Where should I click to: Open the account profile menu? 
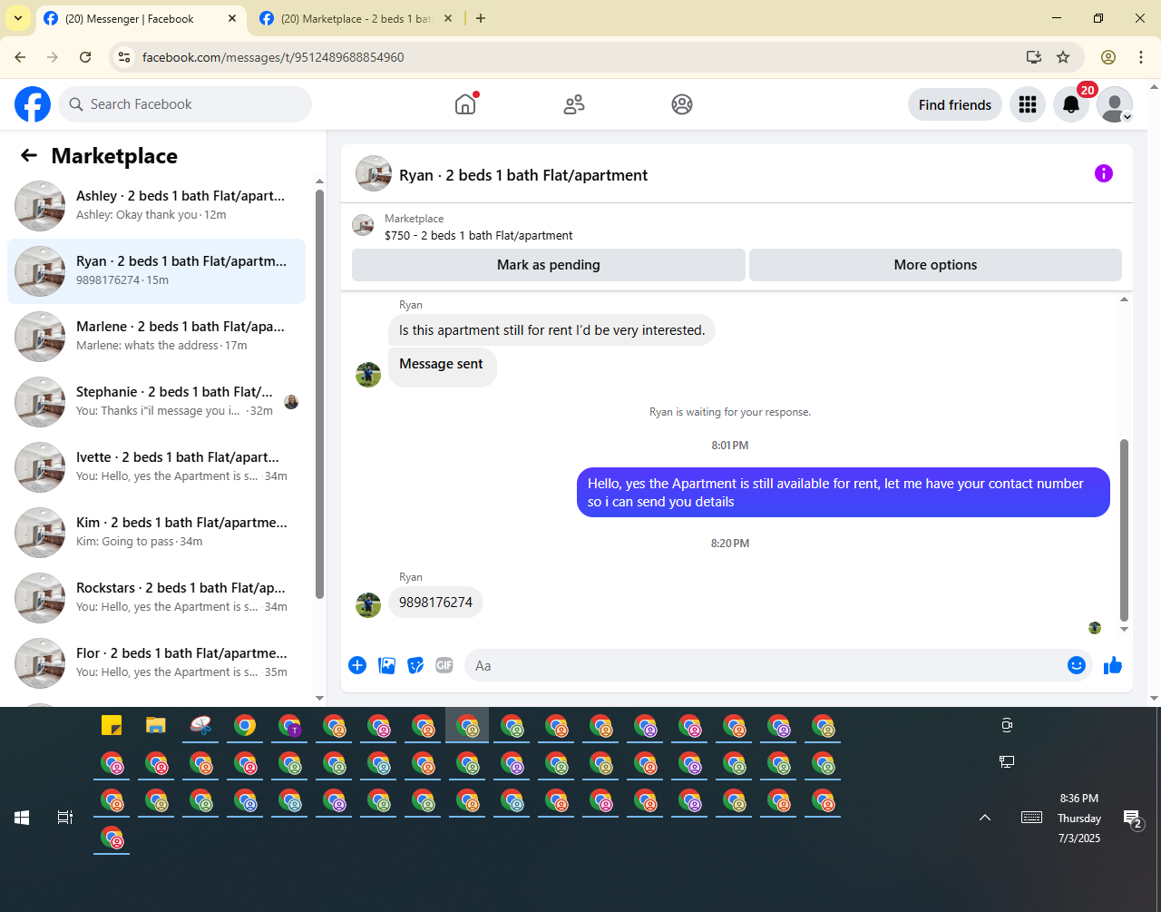click(x=1115, y=105)
